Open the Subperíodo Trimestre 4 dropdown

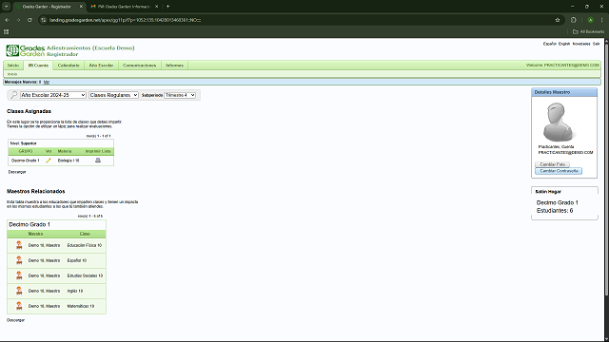click(180, 95)
